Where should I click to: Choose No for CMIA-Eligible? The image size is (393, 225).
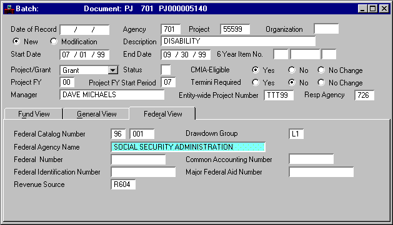click(x=292, y=70)
